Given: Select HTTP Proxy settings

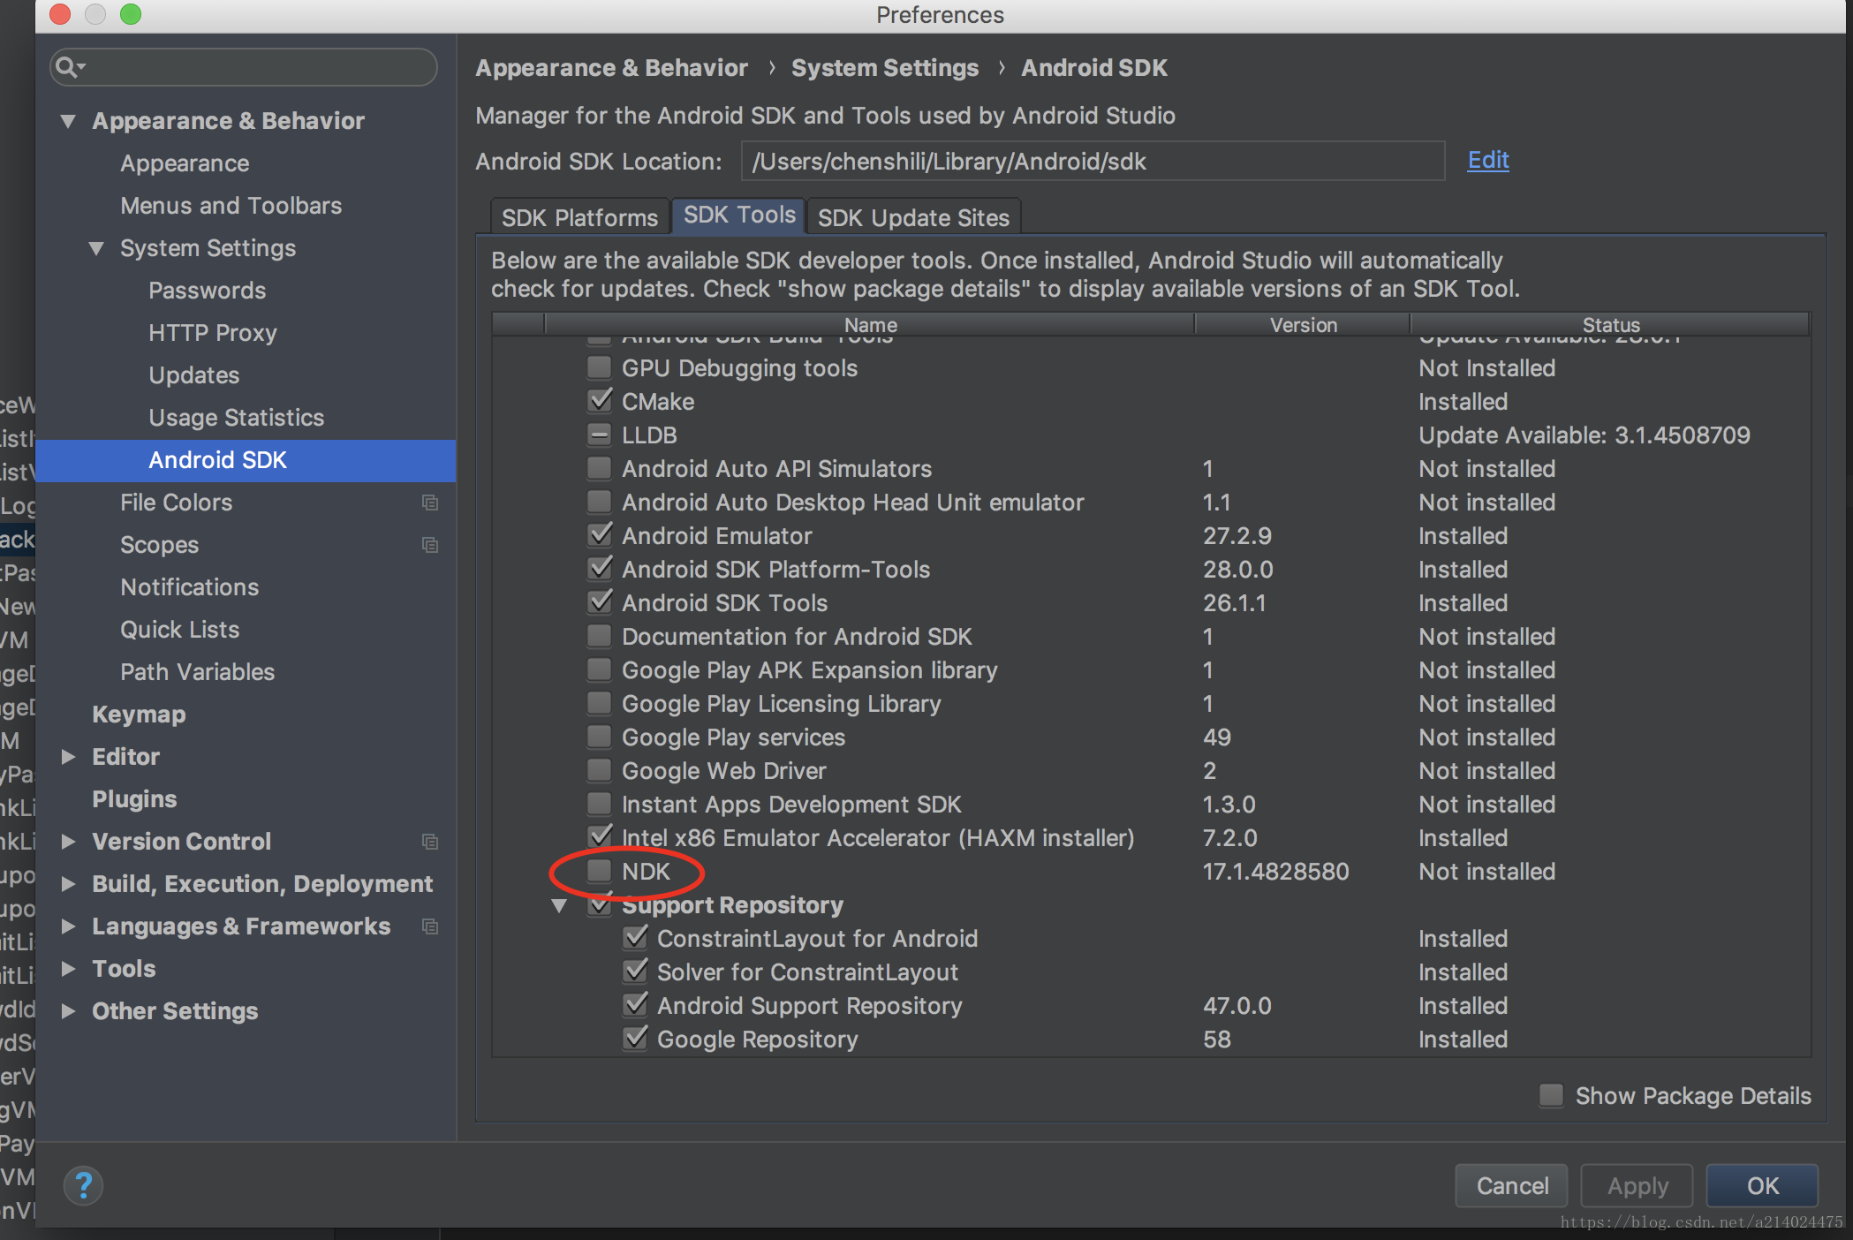Looking at the screenshot, I should (212, 333).
